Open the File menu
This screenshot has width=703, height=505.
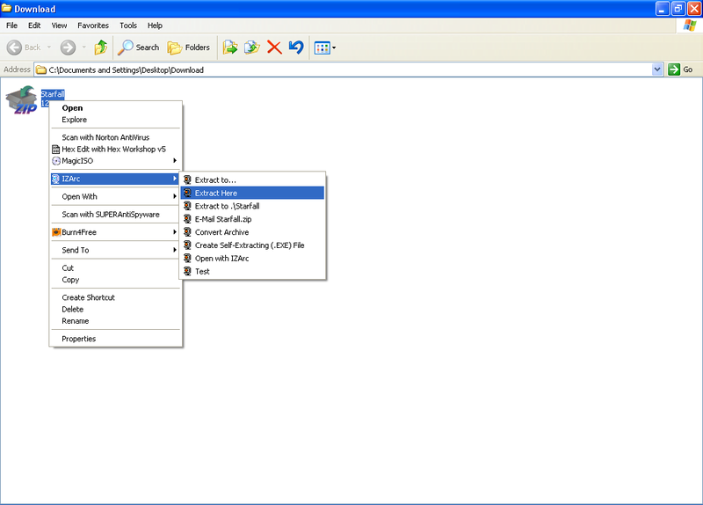(x=11, y=26)
